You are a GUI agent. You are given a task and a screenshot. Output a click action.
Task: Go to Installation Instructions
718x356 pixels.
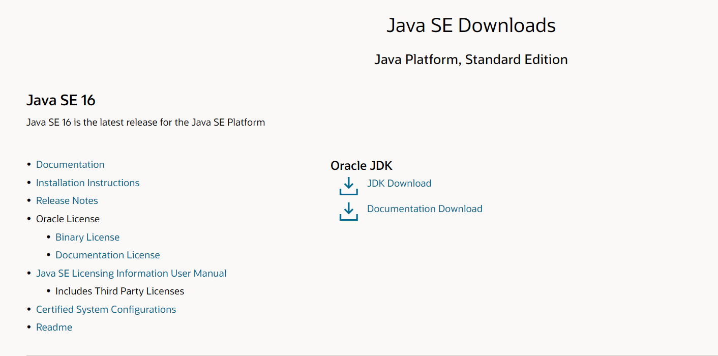[x=87, y=183]
